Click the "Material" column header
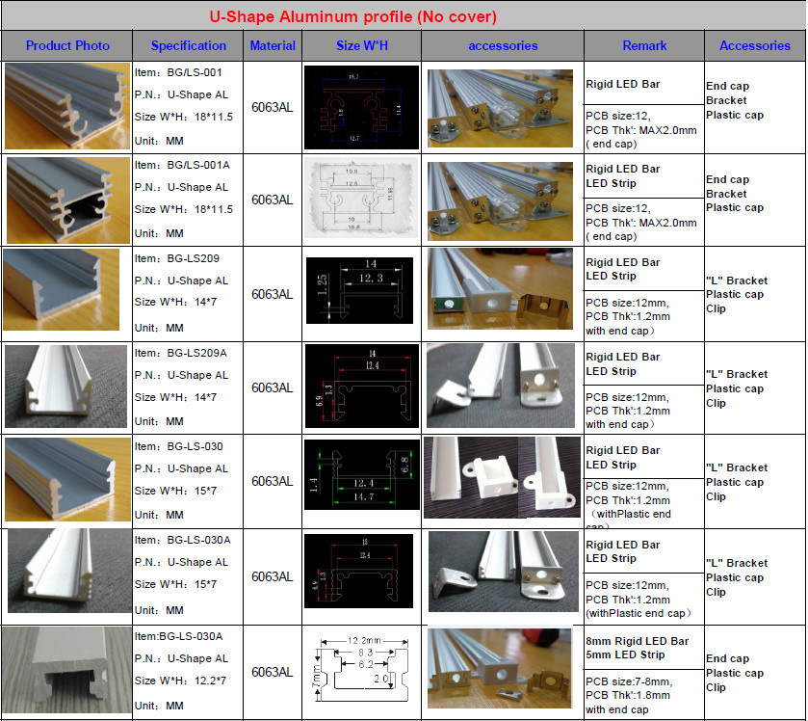Image resolution: width=808 pixels, height=721 pixels. [x=273, y=45]
